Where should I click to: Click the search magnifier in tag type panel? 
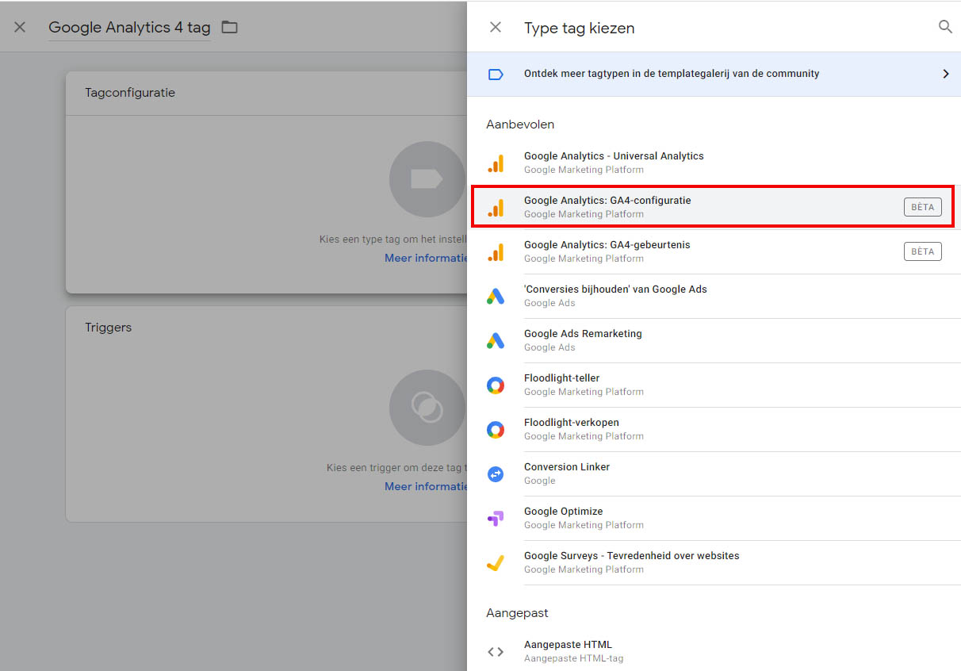coord(945,27)
